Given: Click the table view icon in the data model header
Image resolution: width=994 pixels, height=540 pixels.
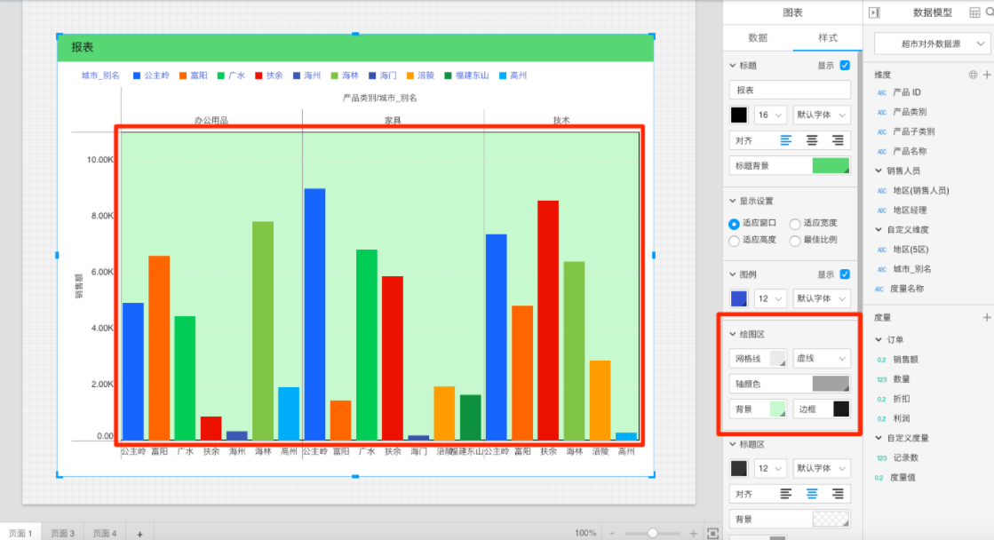Looking at the screenshot, I should click(975, 12).
